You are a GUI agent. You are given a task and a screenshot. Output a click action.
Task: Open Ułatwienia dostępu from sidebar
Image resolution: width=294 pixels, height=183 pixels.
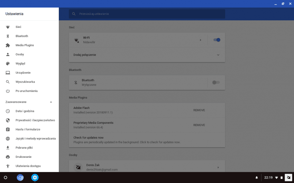pos(28,166)
